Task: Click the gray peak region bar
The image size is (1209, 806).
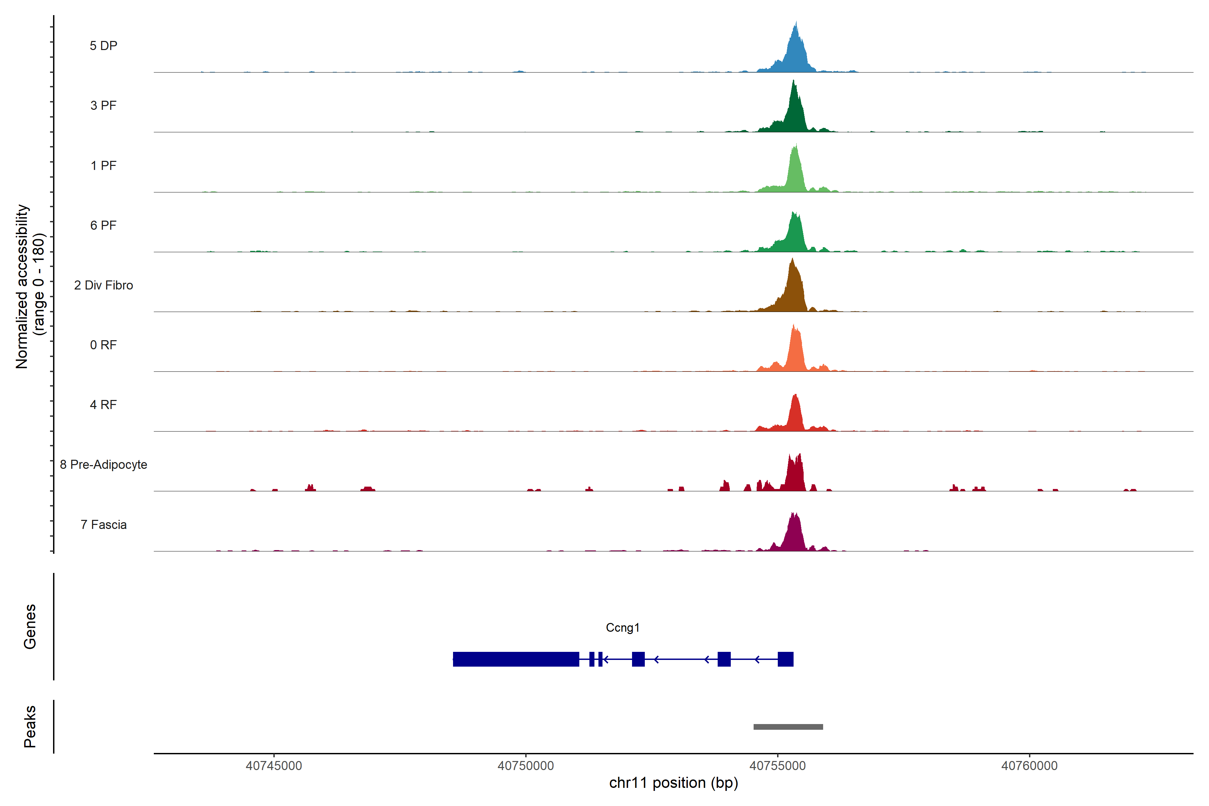Action: 788,727
